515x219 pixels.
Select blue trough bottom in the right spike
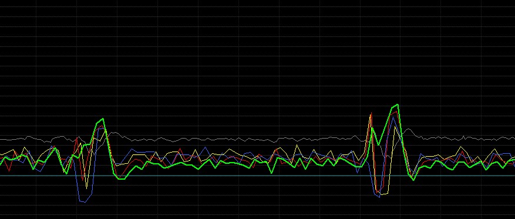(379, 196)
